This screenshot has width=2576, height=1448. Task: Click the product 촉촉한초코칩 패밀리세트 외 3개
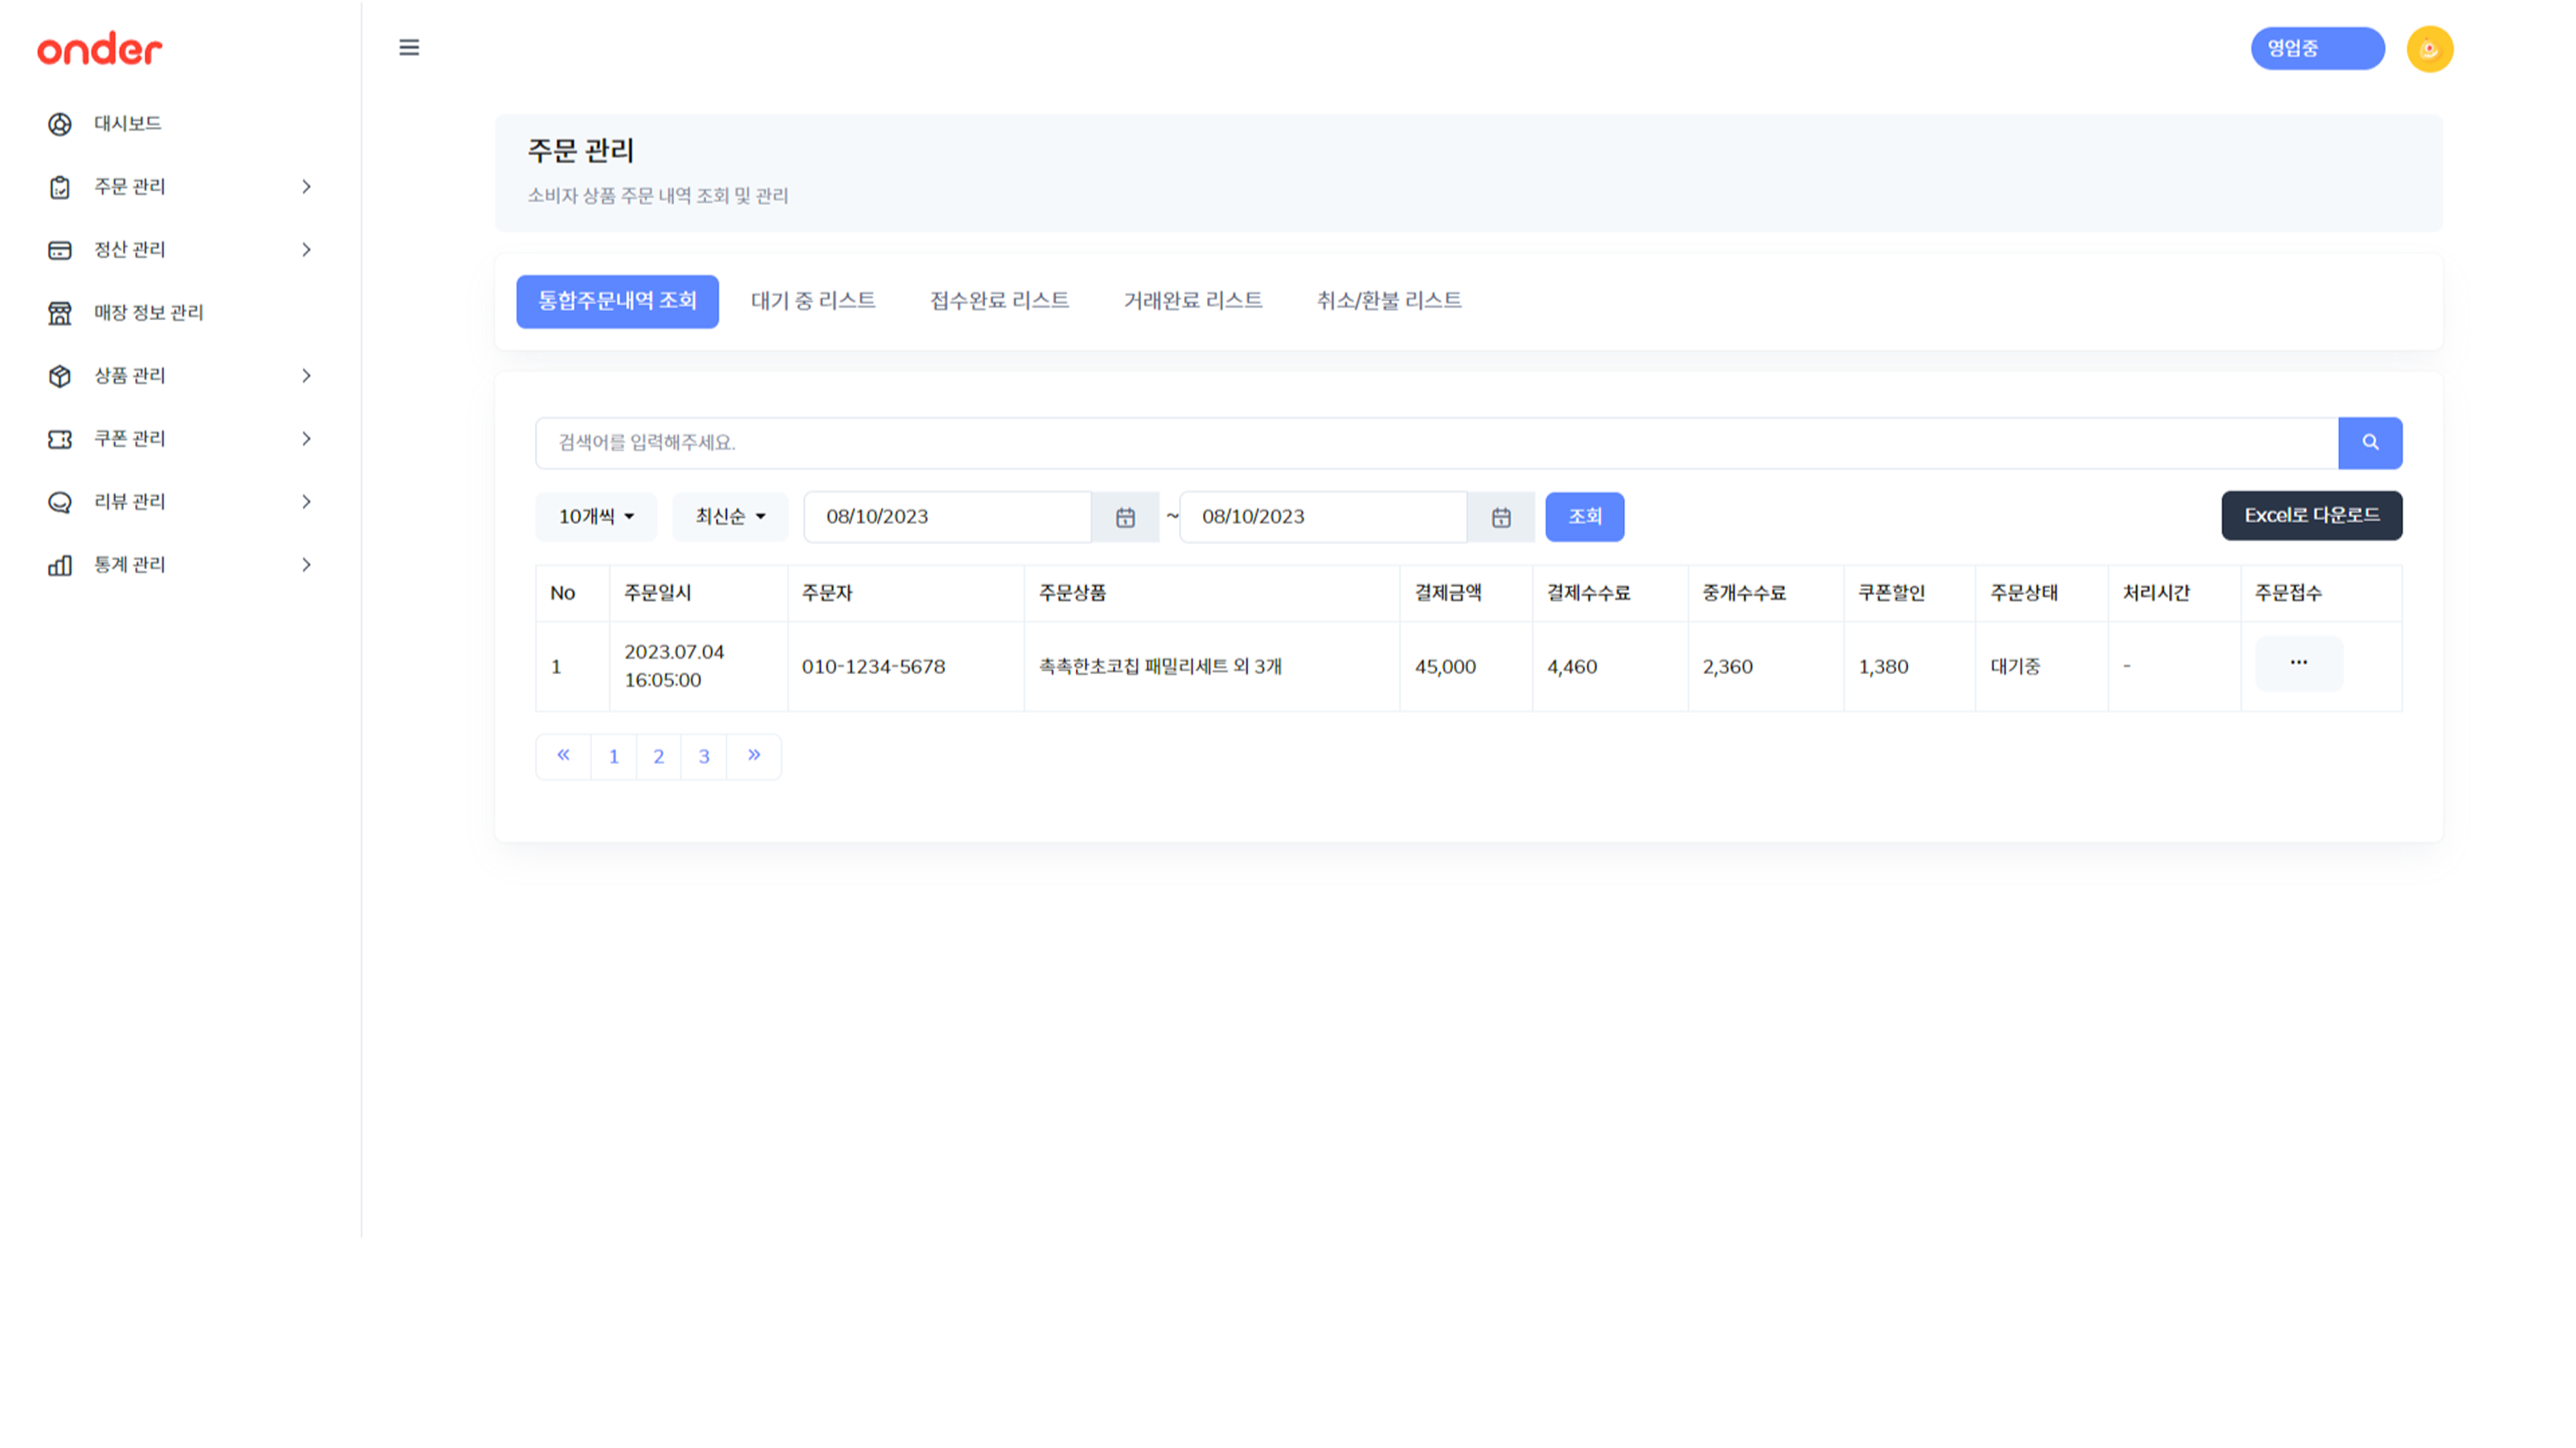1160,667
